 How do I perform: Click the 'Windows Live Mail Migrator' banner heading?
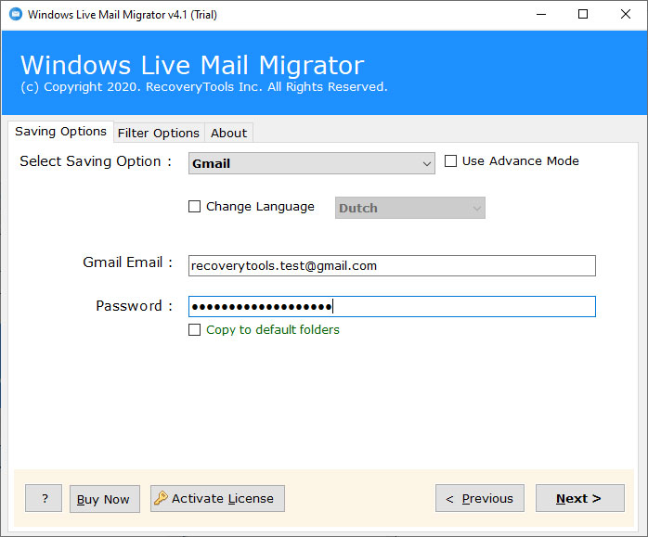click(192, 65)
